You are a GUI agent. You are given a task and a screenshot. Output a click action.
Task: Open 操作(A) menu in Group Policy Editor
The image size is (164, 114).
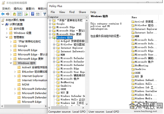[x=18, y=9]
